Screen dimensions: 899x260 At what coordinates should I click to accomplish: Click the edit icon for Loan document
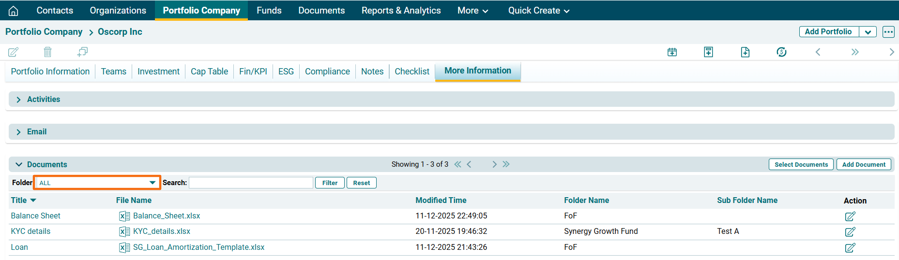coord(850,247)
